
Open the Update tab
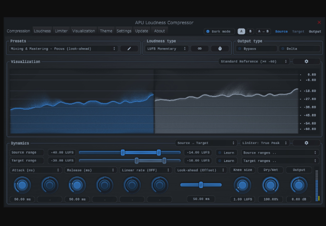[142, 31]
